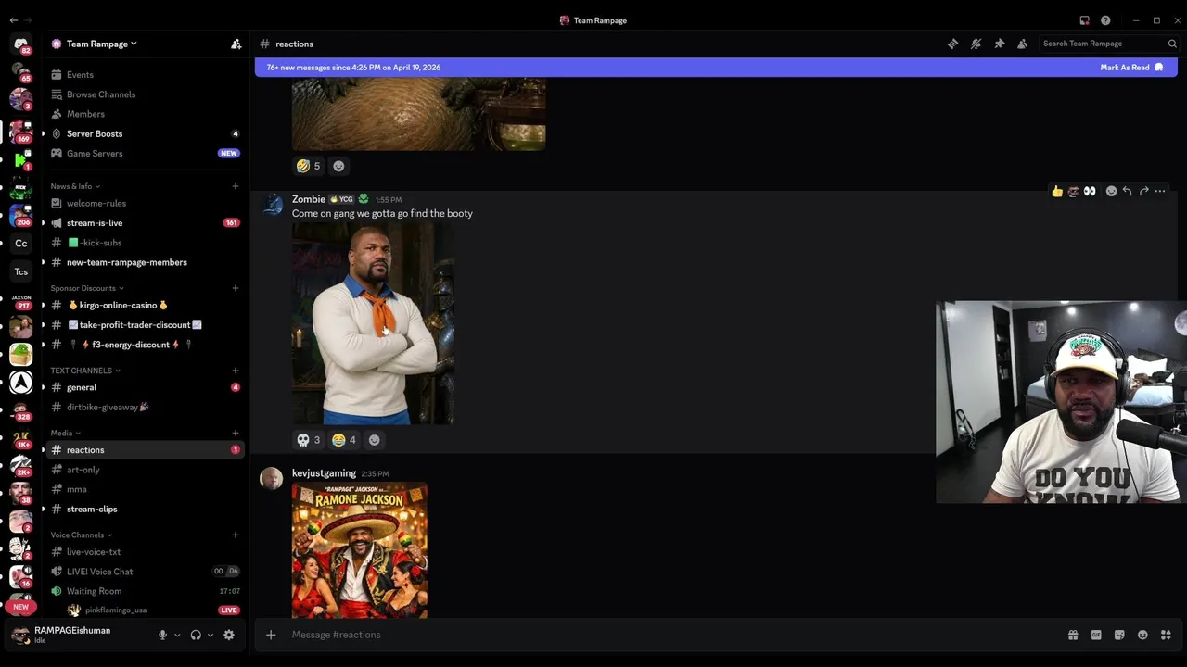Image resolution: width=1187 pixels, height=667 pixels.
Task: Open User Settings gear icon
Action: (229, 635)
